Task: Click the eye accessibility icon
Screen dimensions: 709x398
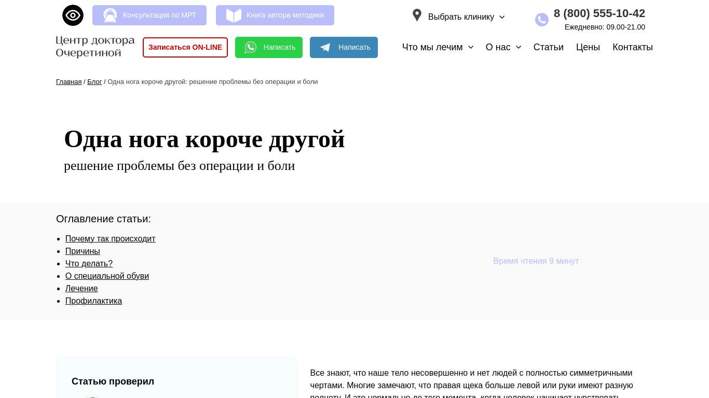Action: (73, 15)
